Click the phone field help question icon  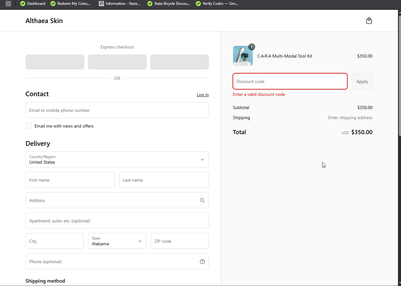click(x=202, y=261)
